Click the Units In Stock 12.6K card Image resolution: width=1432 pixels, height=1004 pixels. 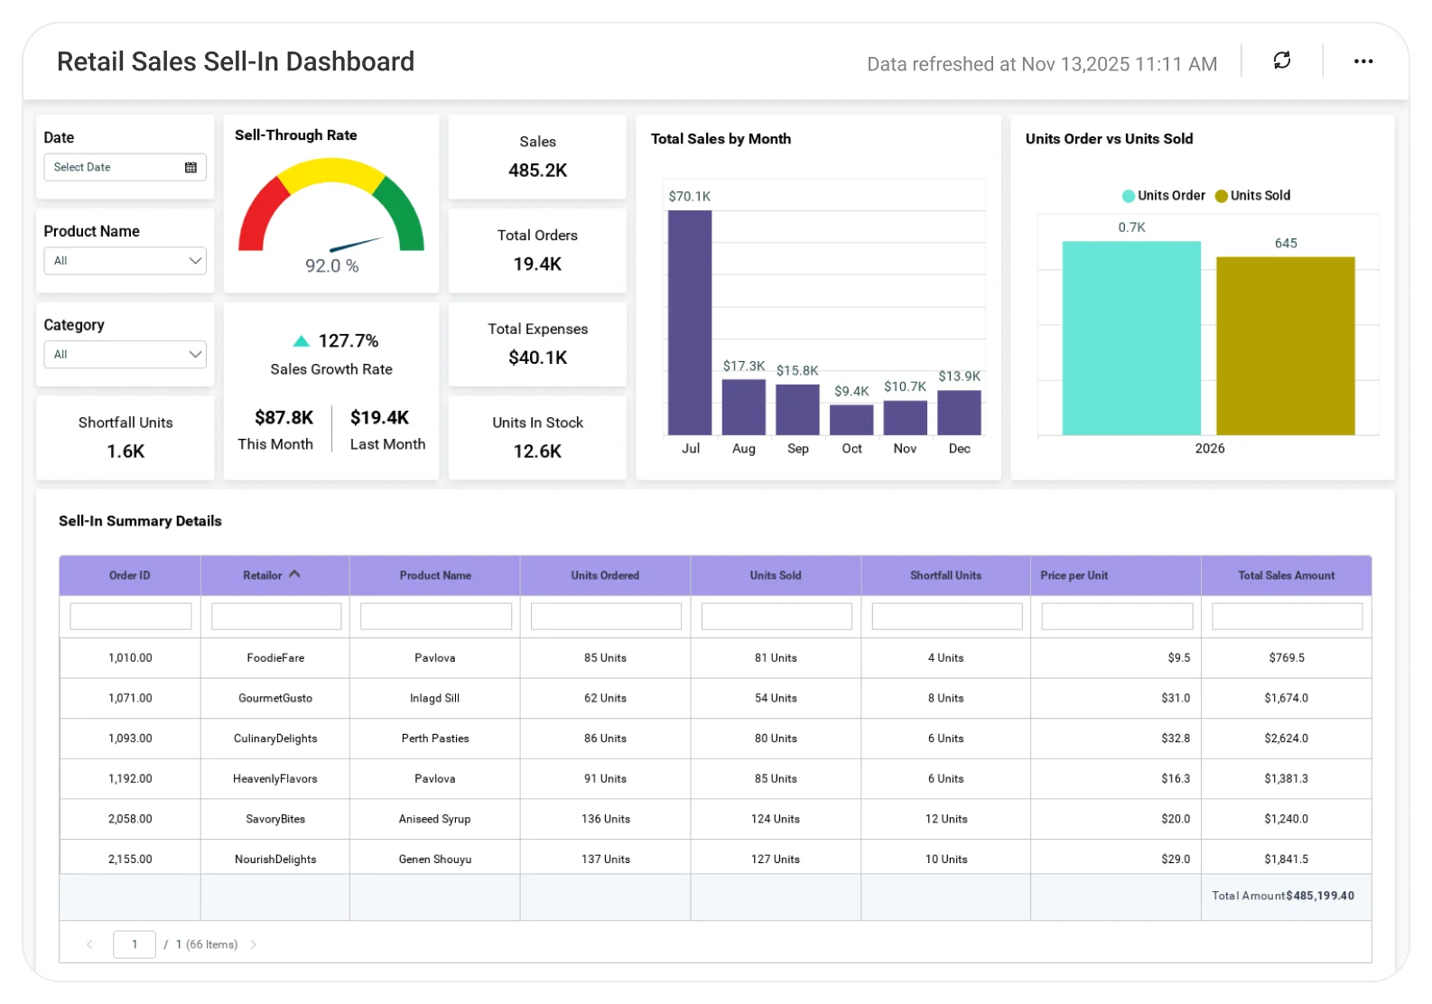[537, 438]
